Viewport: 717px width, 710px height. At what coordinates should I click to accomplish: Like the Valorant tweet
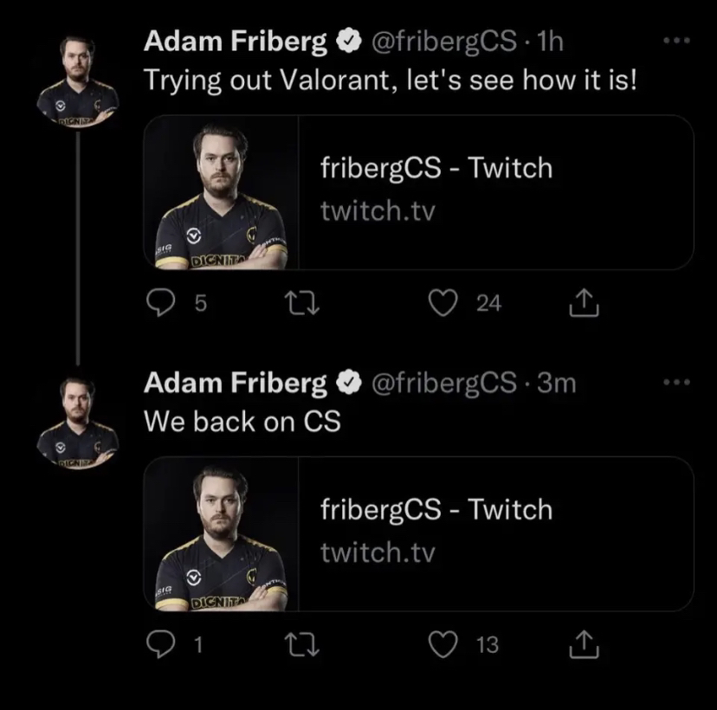click(443, 302)
